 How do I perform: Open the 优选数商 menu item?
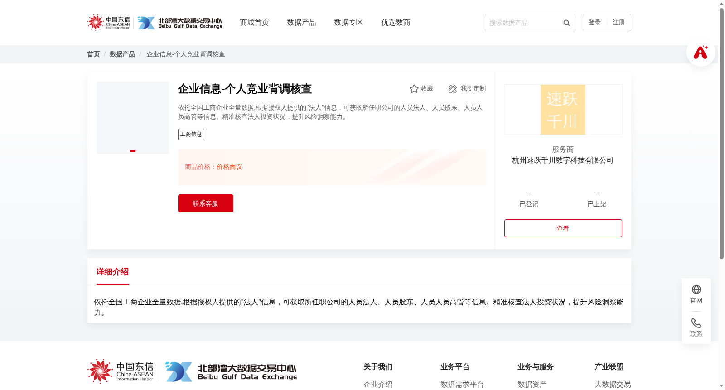396,23
